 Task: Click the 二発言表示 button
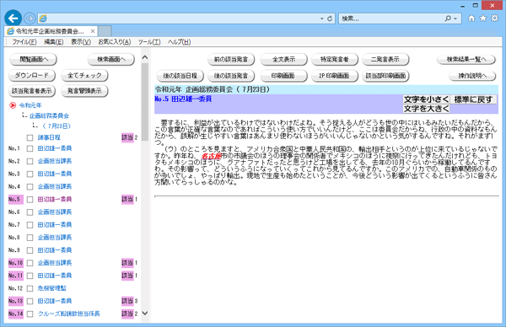click(x=385, y=59)
